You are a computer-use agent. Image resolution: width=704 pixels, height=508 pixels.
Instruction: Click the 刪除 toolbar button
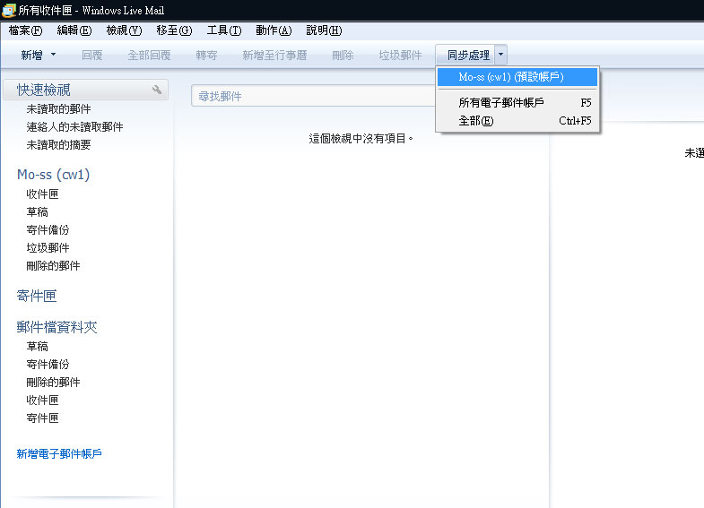pyautogui.click(x=343, y=56)
